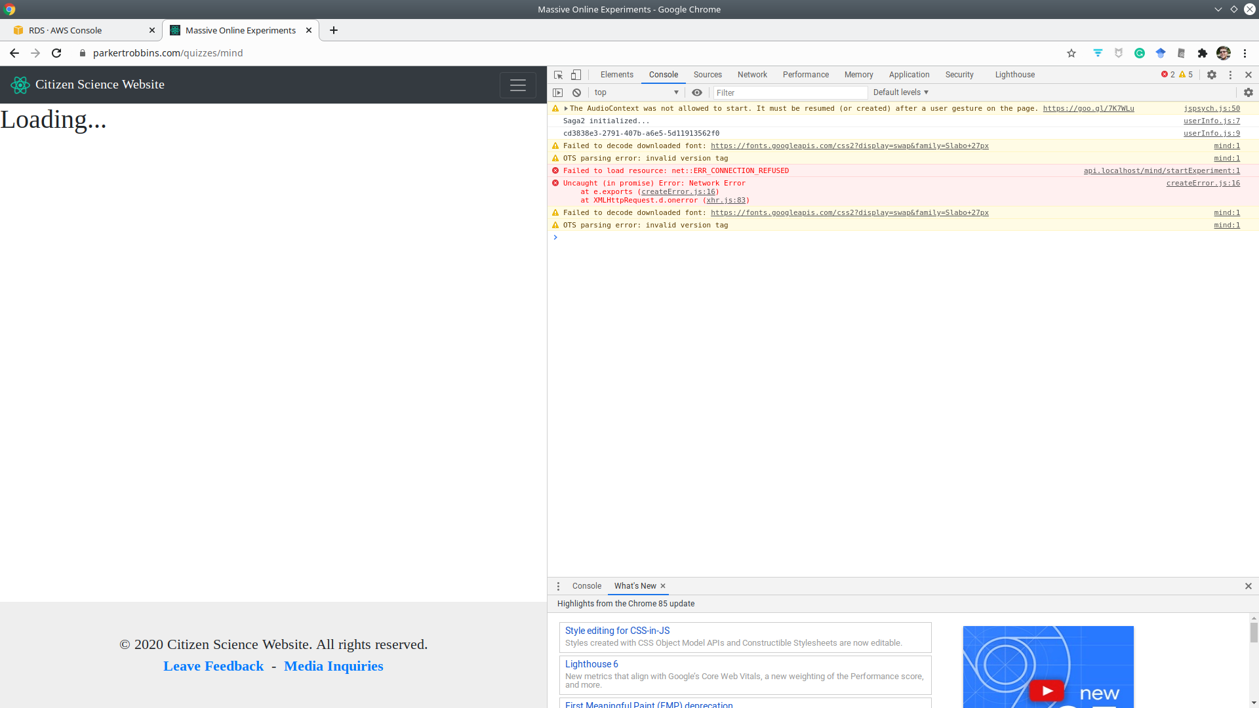Open the Default levels dropdown

[x=900, y=92]
